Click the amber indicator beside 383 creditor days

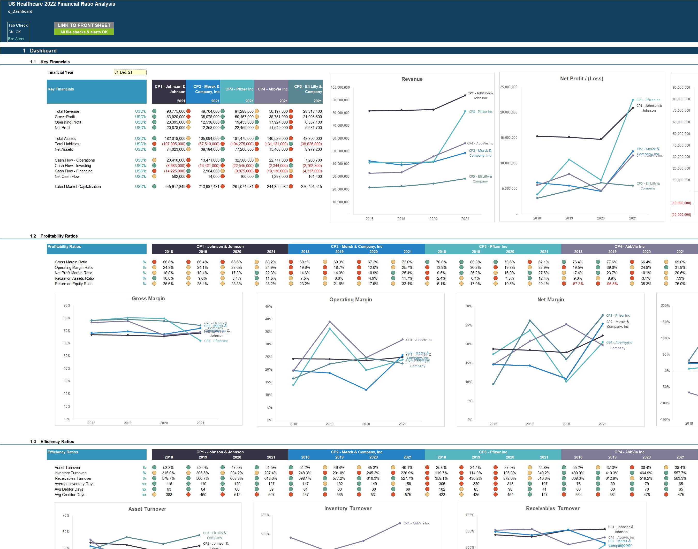(154, 494)
